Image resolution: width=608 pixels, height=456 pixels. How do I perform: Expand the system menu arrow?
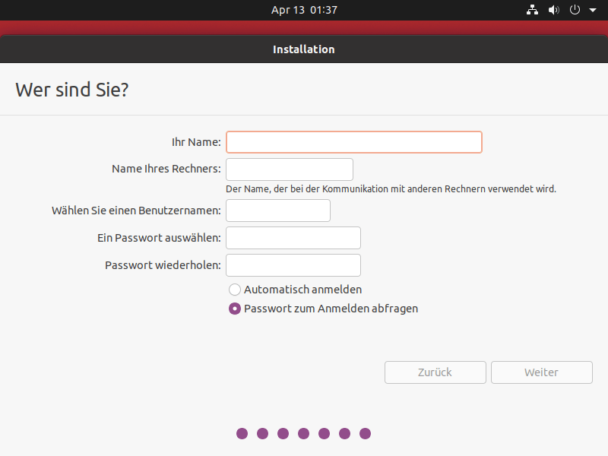point(593,11)
